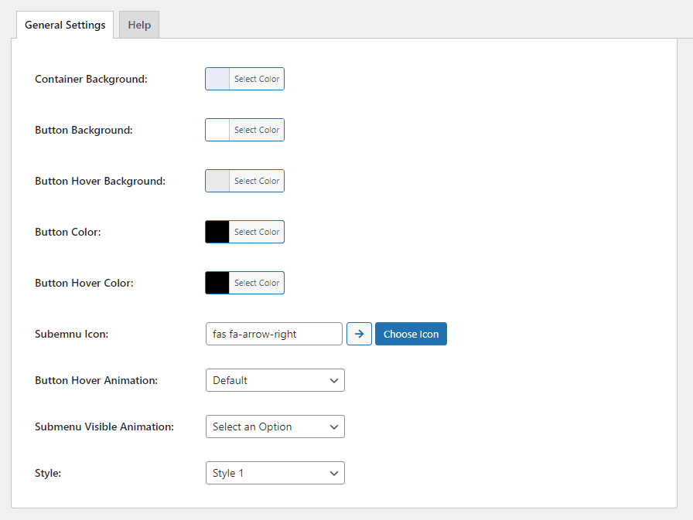
Task: Select Color for Button Hover Color
Action: [x=257, y=283]
